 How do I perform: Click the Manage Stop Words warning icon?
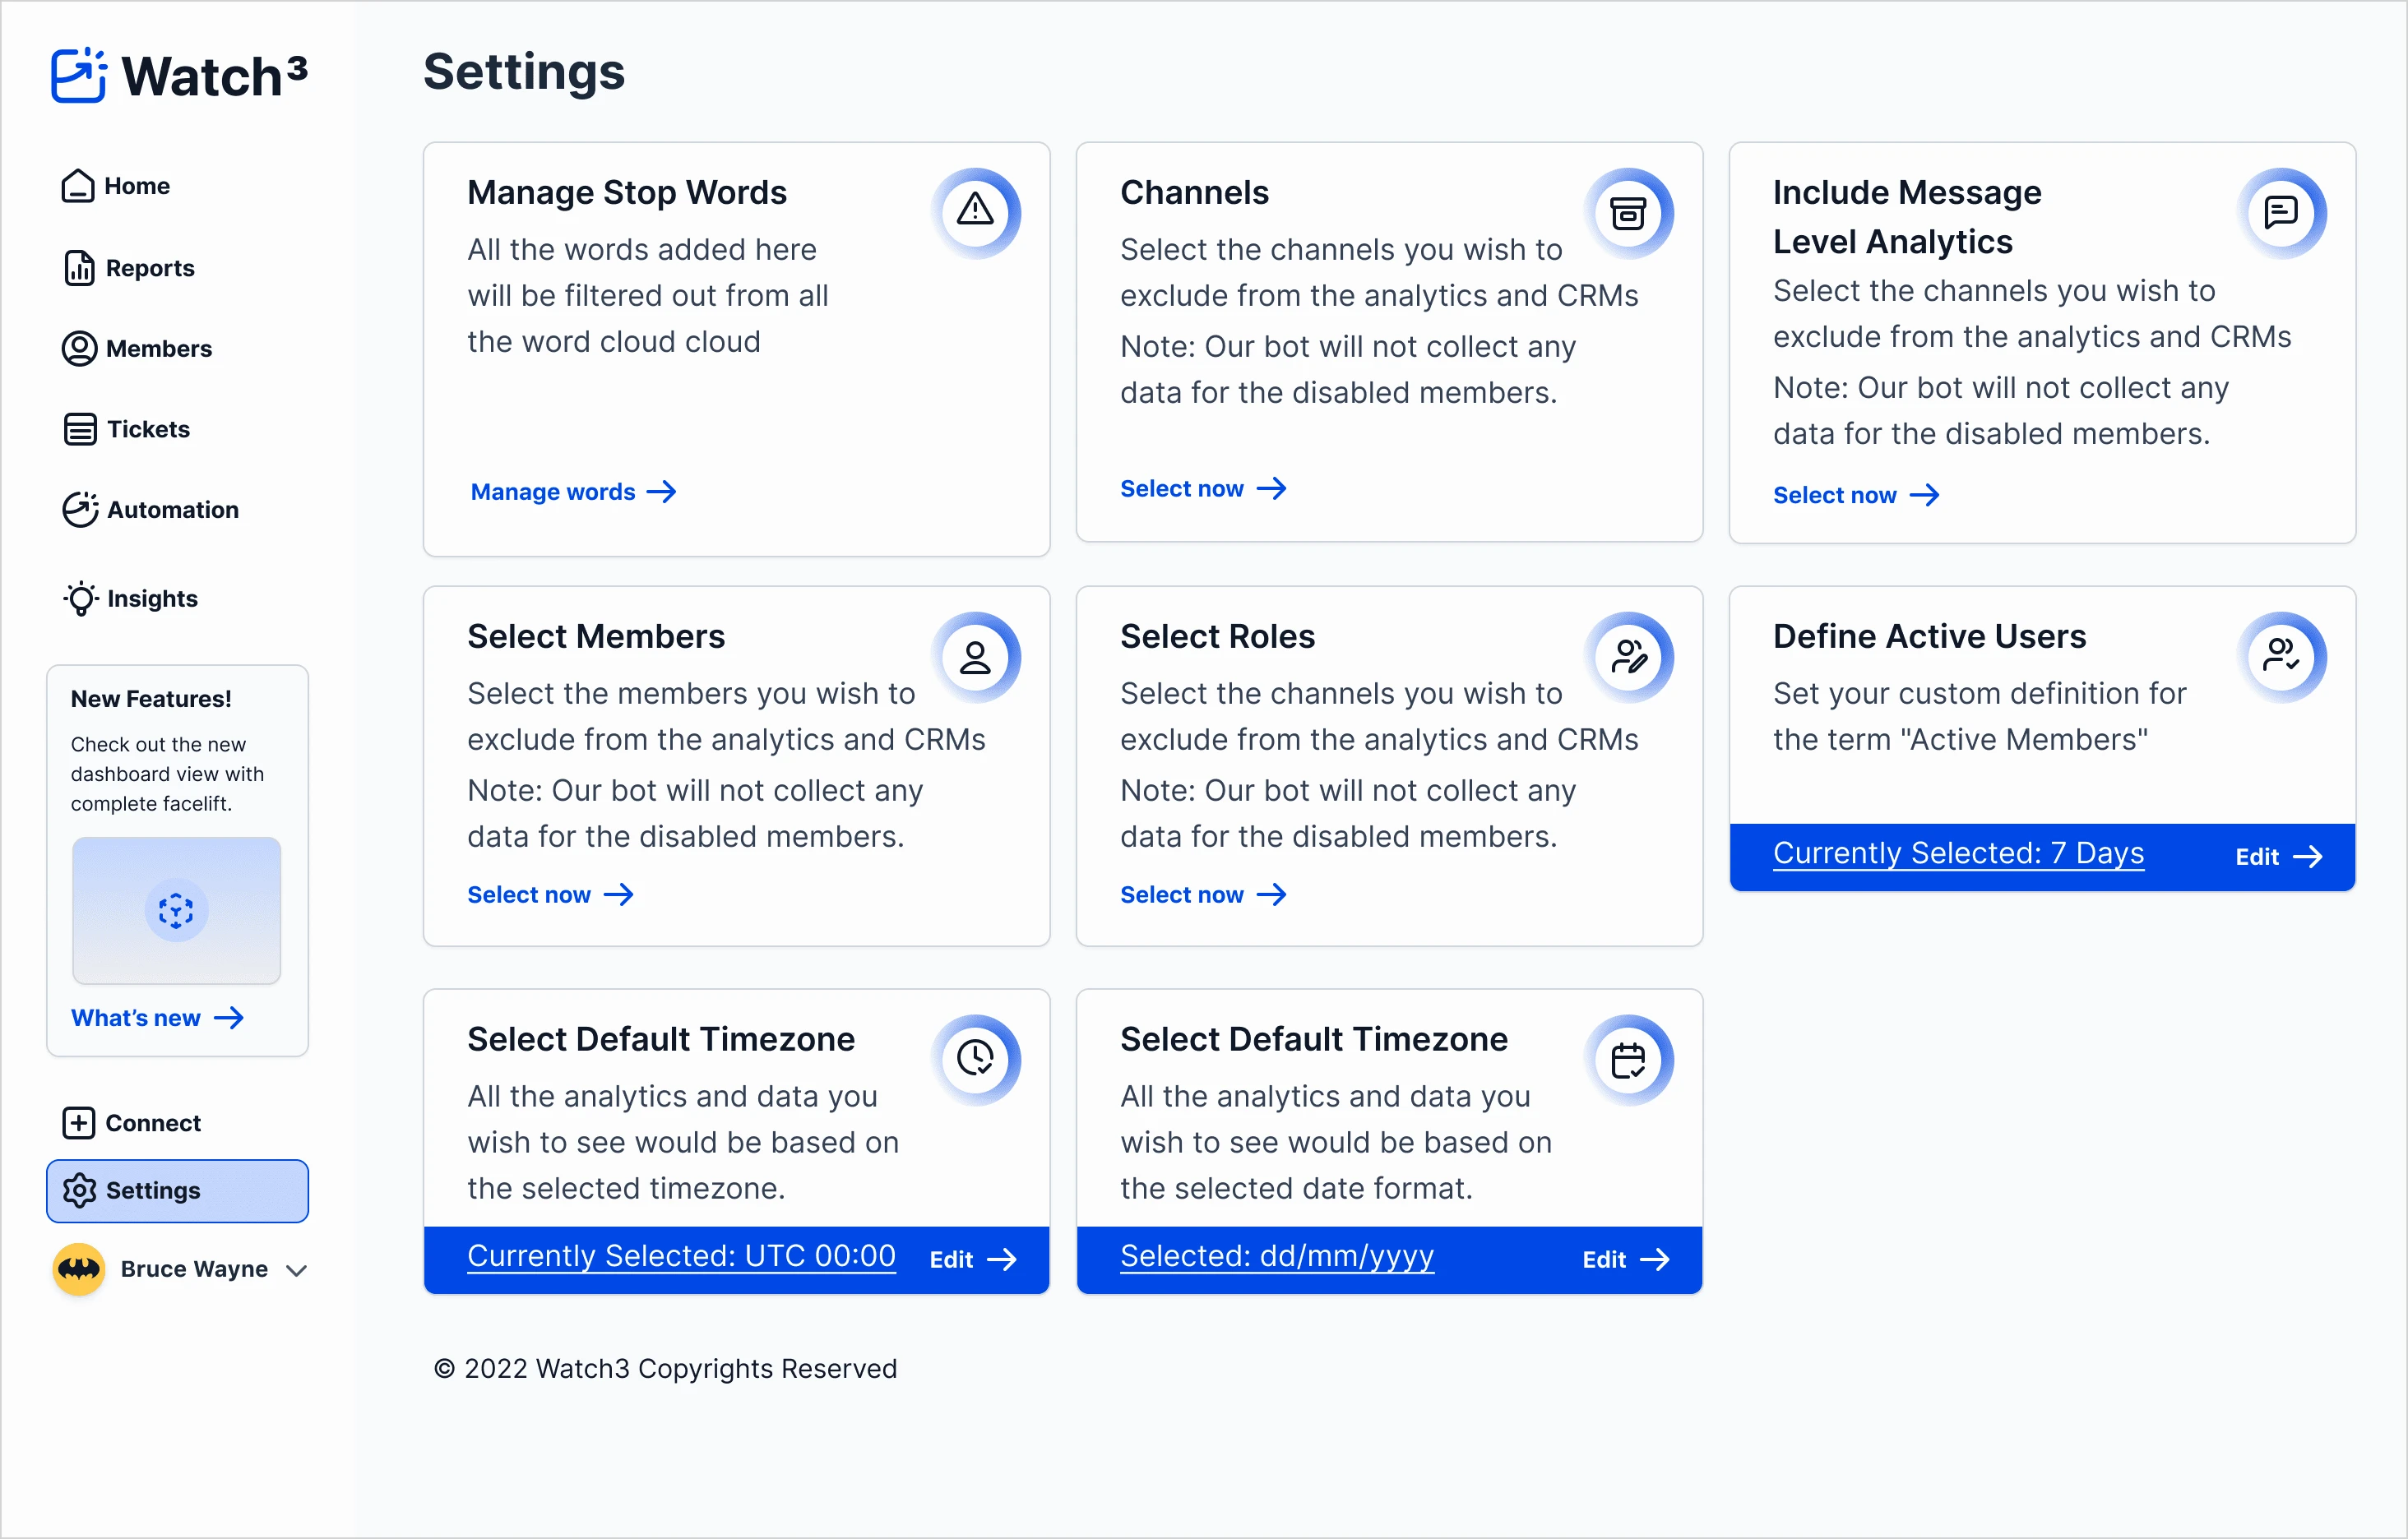pos(976,209)
